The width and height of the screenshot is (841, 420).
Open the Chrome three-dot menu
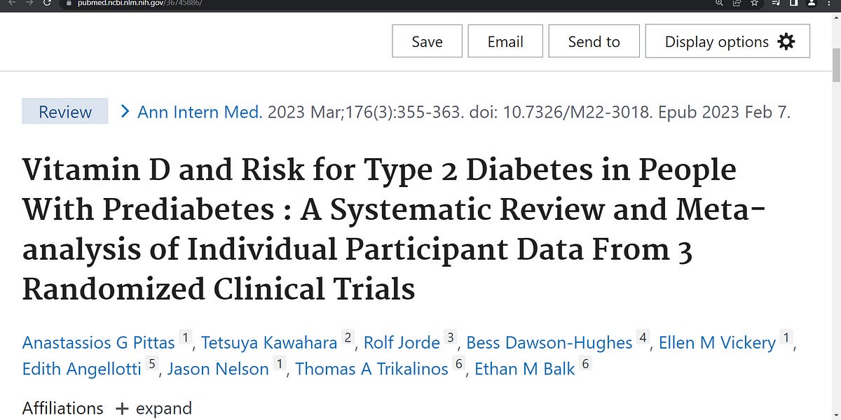click(x=829, y=3)
